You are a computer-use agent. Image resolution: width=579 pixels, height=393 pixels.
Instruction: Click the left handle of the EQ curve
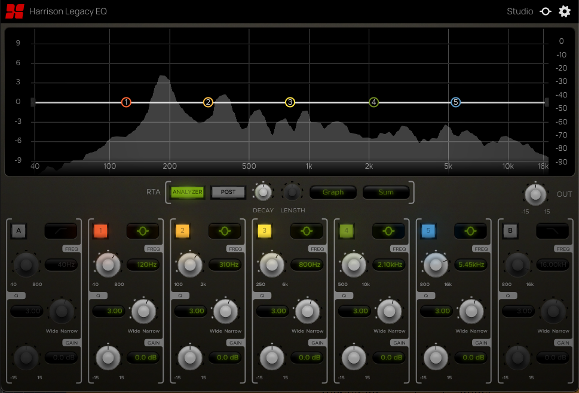click(33, 102)
